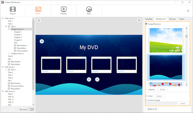Expand Chapter menu 2 in the tree
Screen dimensions: 193x113
point(9,54)
